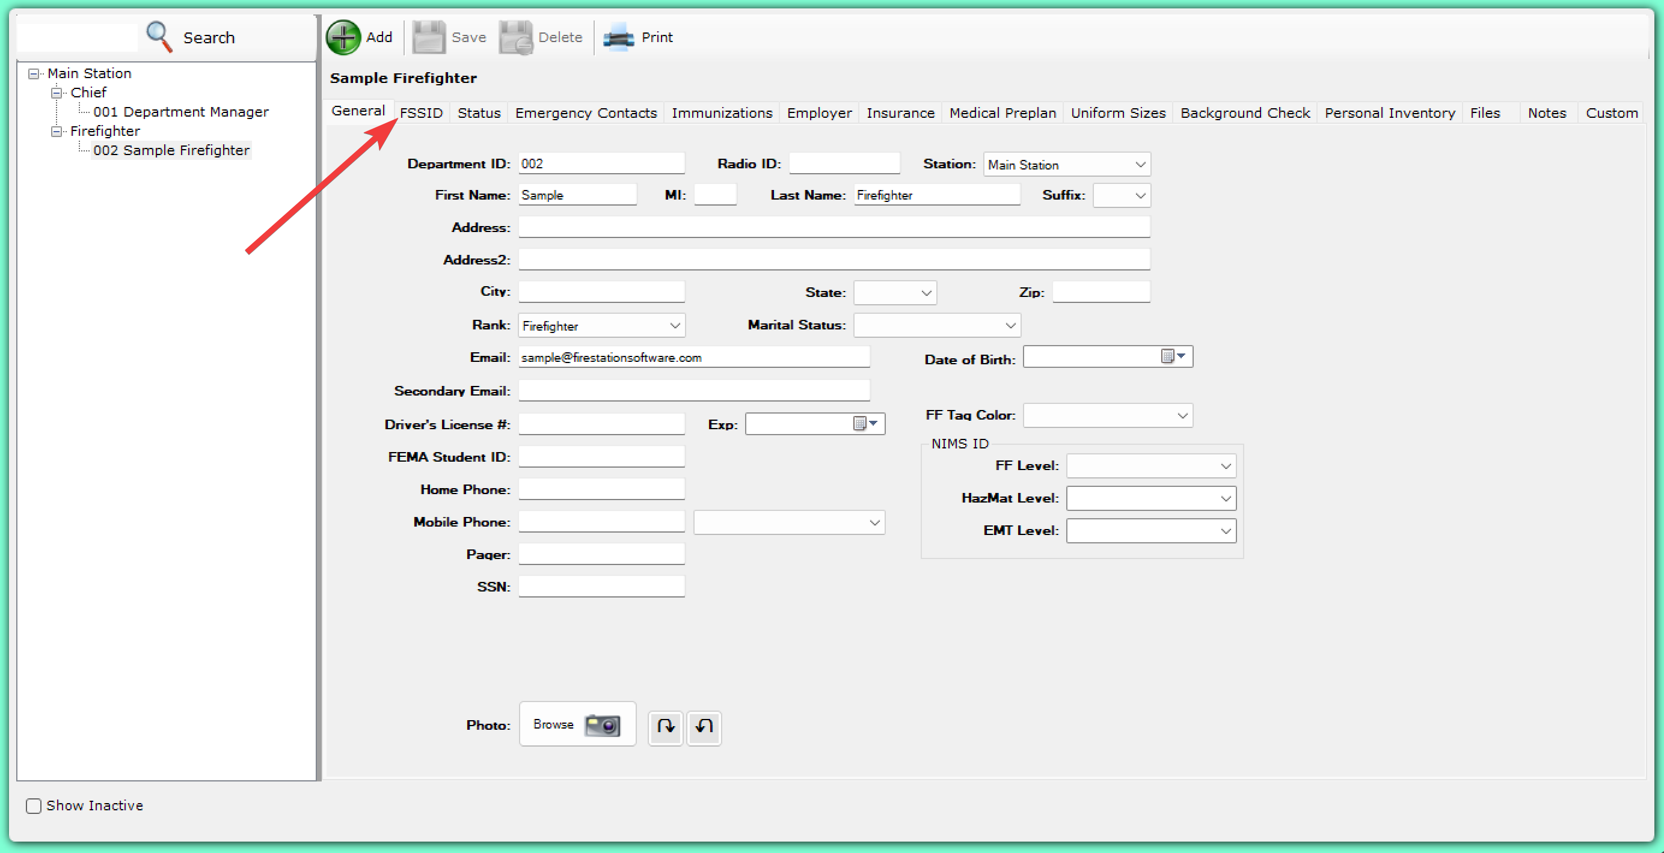Collapse the Main Station tree node

pos(34,73)
